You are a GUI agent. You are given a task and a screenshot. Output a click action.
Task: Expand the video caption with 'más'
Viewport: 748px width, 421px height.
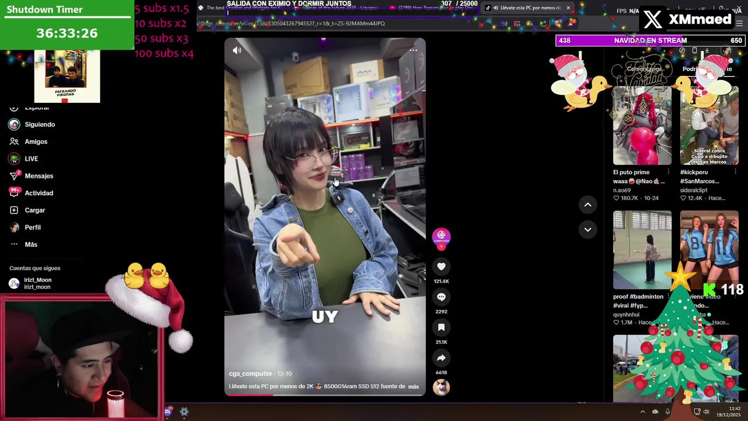[x=413, y=387]
